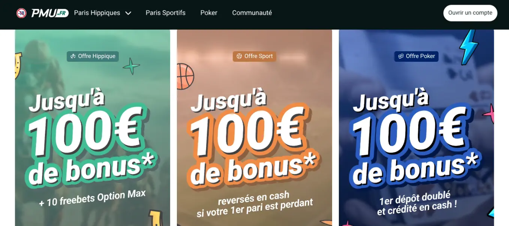The width and height of the screenshot is (509, 226).
Task: Open the PMU.fr logo homepage
Action: (50, 13)
